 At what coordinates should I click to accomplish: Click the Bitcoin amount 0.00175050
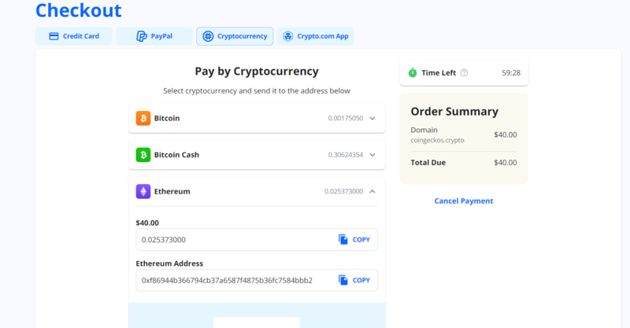point(346,118)
